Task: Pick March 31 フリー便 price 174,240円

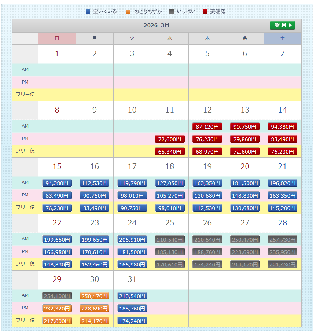Action: pyautogui.click(x=132, y=321)
